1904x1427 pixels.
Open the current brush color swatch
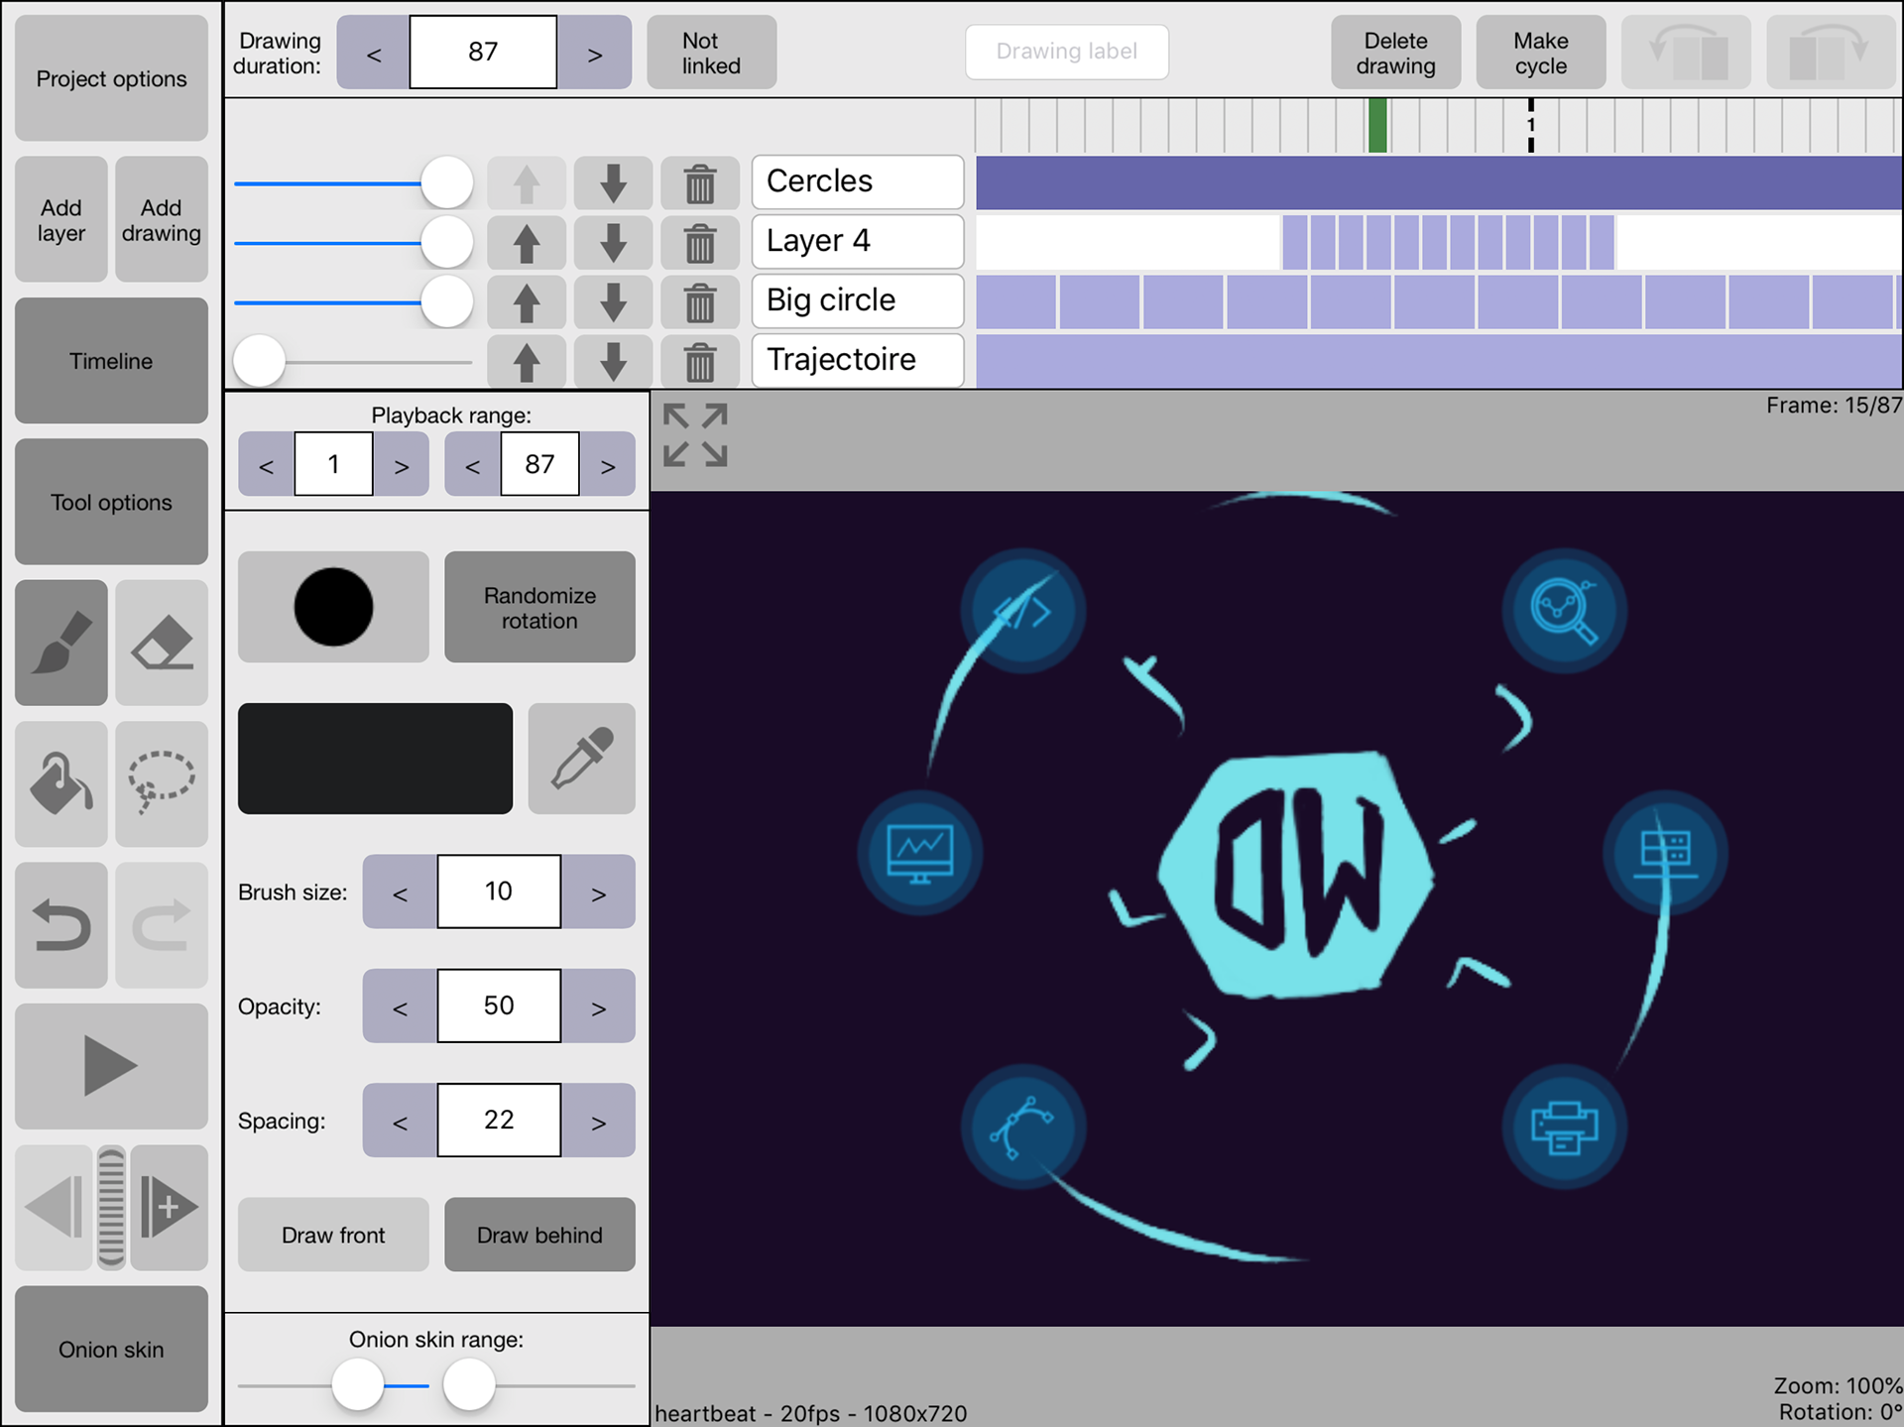375,759
